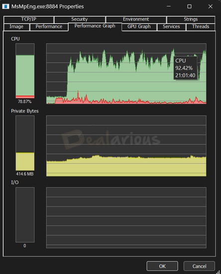Click the CPU 92.42% tooltip
Screen dimensions: 221x274
point(185,68)
